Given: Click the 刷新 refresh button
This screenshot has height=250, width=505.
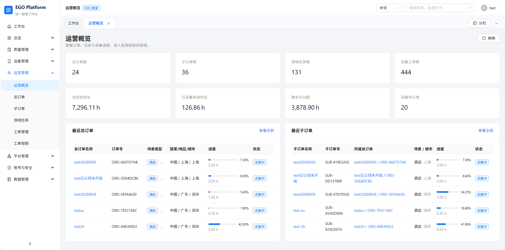Looking at the screenshot, I should coord(489,38).
